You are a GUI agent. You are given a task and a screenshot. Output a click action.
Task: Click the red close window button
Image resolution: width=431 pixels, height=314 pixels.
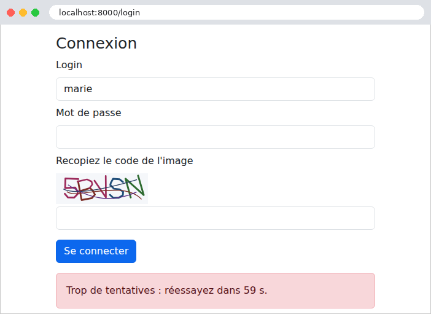(x=10, y=13)
